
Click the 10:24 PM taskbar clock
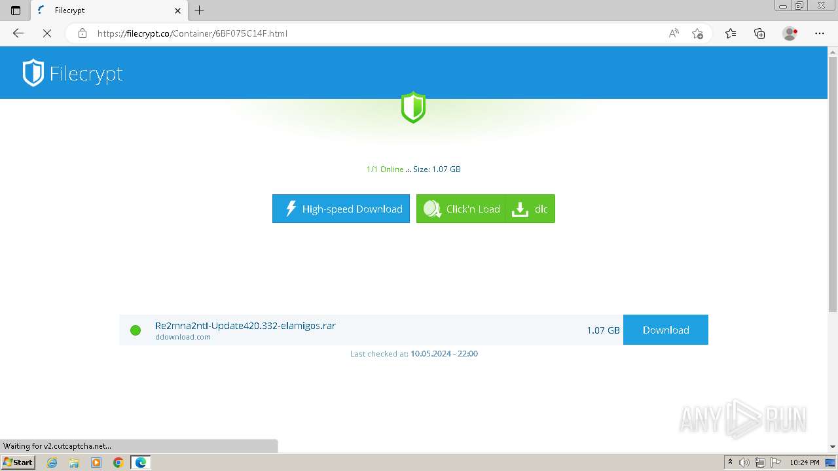pos(805,462)
